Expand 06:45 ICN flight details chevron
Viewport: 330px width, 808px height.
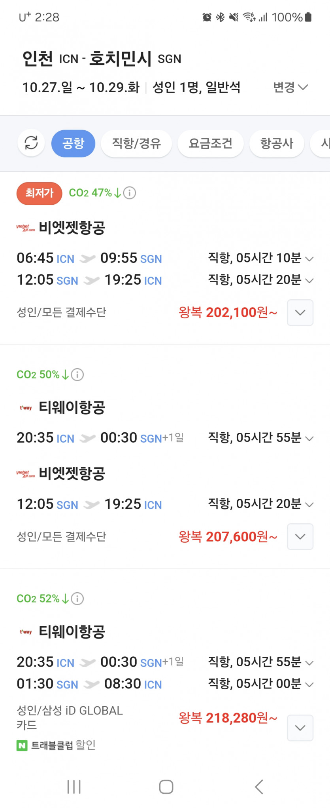310,259
